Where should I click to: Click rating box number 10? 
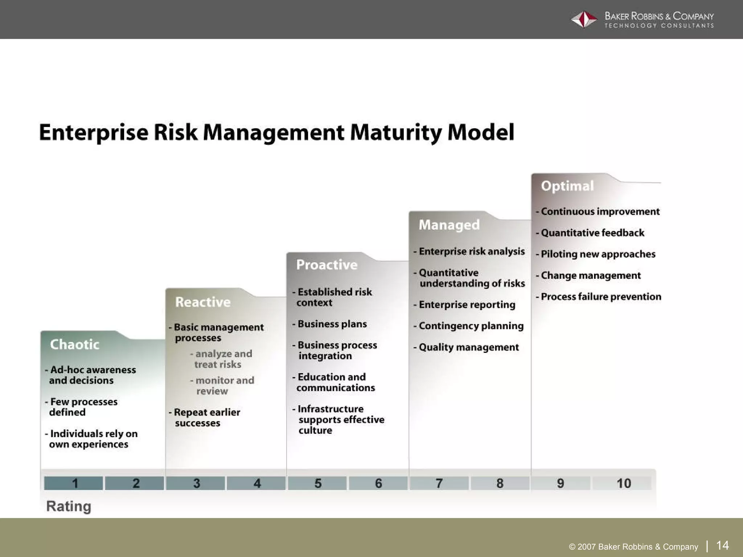point(623,483)
